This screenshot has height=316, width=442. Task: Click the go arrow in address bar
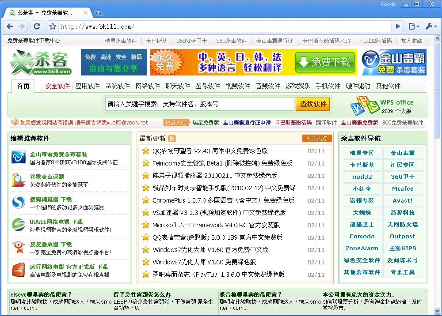398,26
